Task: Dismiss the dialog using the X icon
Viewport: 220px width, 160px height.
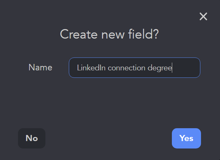Action: [x=203, y=16]
